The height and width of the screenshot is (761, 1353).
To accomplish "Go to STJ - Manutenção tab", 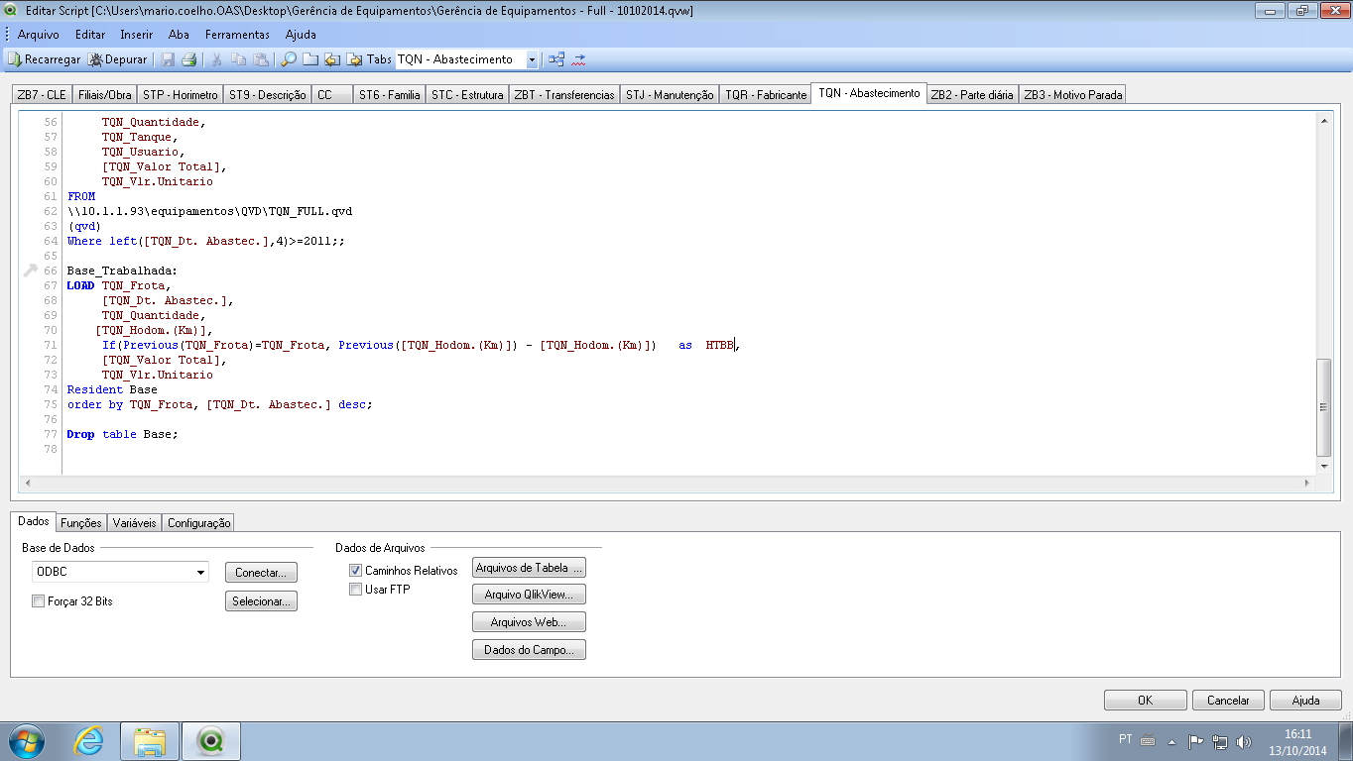I will (x=671, y=95).
